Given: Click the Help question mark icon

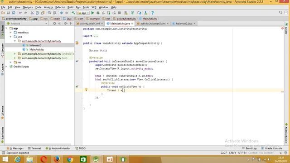Looking at the screenshot, I should 152,13.
